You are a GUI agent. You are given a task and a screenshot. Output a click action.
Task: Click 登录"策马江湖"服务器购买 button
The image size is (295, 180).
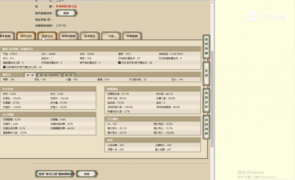click(54, 174)
